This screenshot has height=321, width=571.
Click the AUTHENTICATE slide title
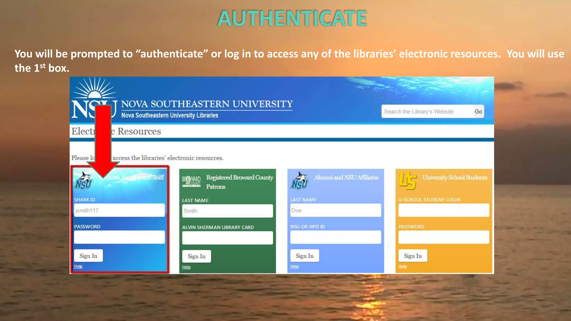point(292,18)
